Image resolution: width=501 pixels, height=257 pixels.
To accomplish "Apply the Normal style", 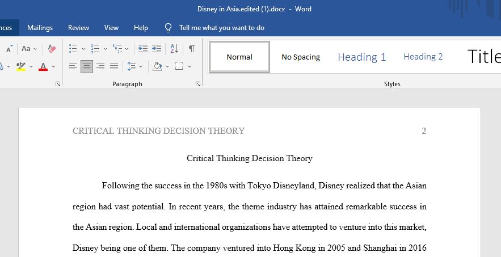I will [239, 57].
